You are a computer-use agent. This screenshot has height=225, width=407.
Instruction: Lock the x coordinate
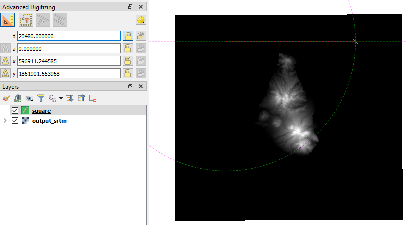click(128, 61)
